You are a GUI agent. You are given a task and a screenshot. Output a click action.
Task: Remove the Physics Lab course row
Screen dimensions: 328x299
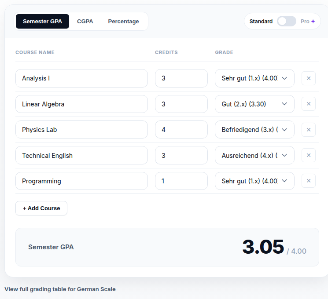pos(308,130)
